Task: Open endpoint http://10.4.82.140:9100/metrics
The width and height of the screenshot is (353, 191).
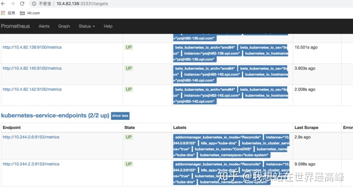Action: [x=32, y=68]
